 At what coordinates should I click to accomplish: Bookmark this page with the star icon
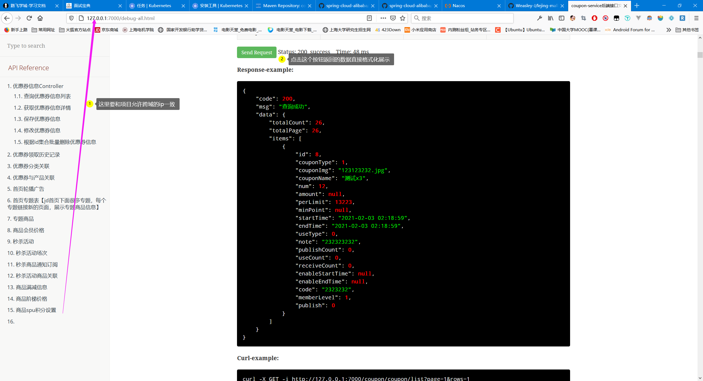(x=403, y=18)
